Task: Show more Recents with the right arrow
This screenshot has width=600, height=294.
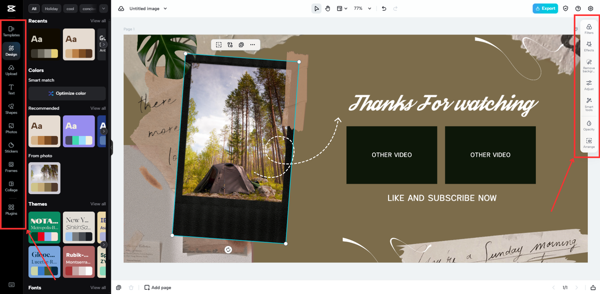Action: pos(104,44)
